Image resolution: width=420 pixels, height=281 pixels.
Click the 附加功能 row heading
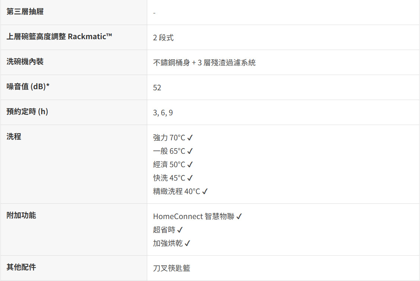click(x=21, y=215)
